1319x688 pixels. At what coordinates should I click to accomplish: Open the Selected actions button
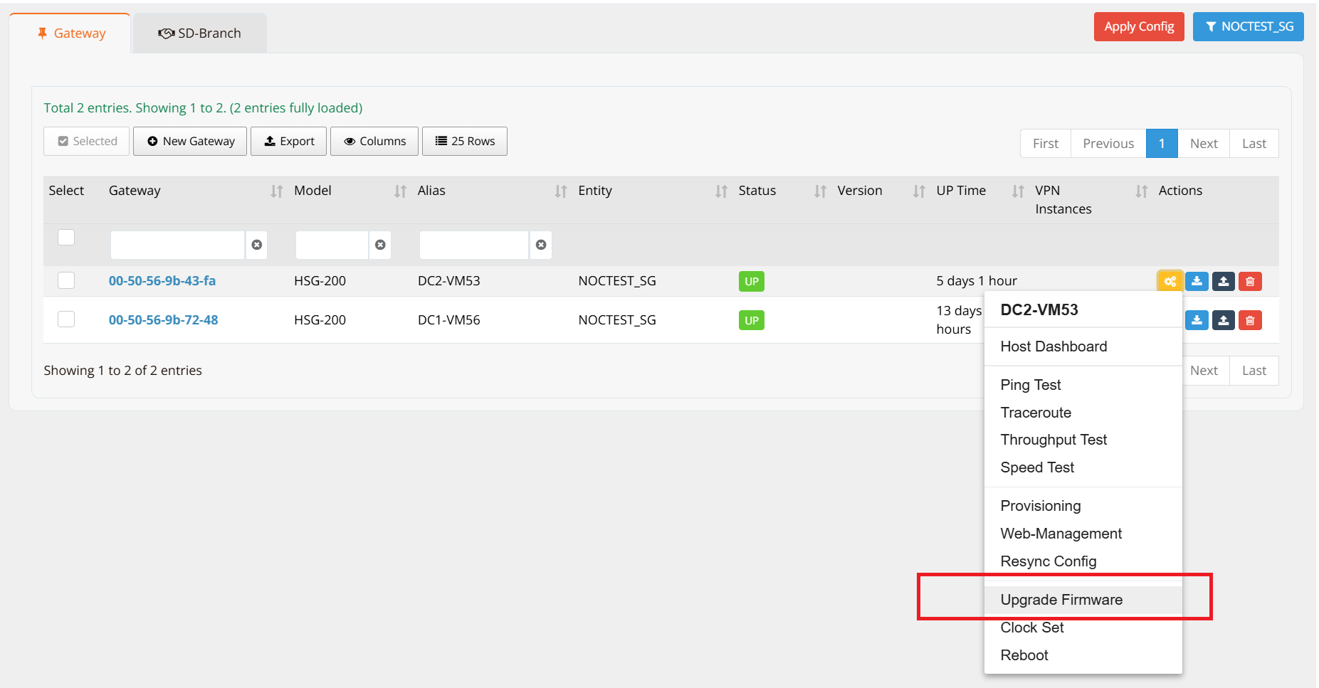[x=87, y=141]
